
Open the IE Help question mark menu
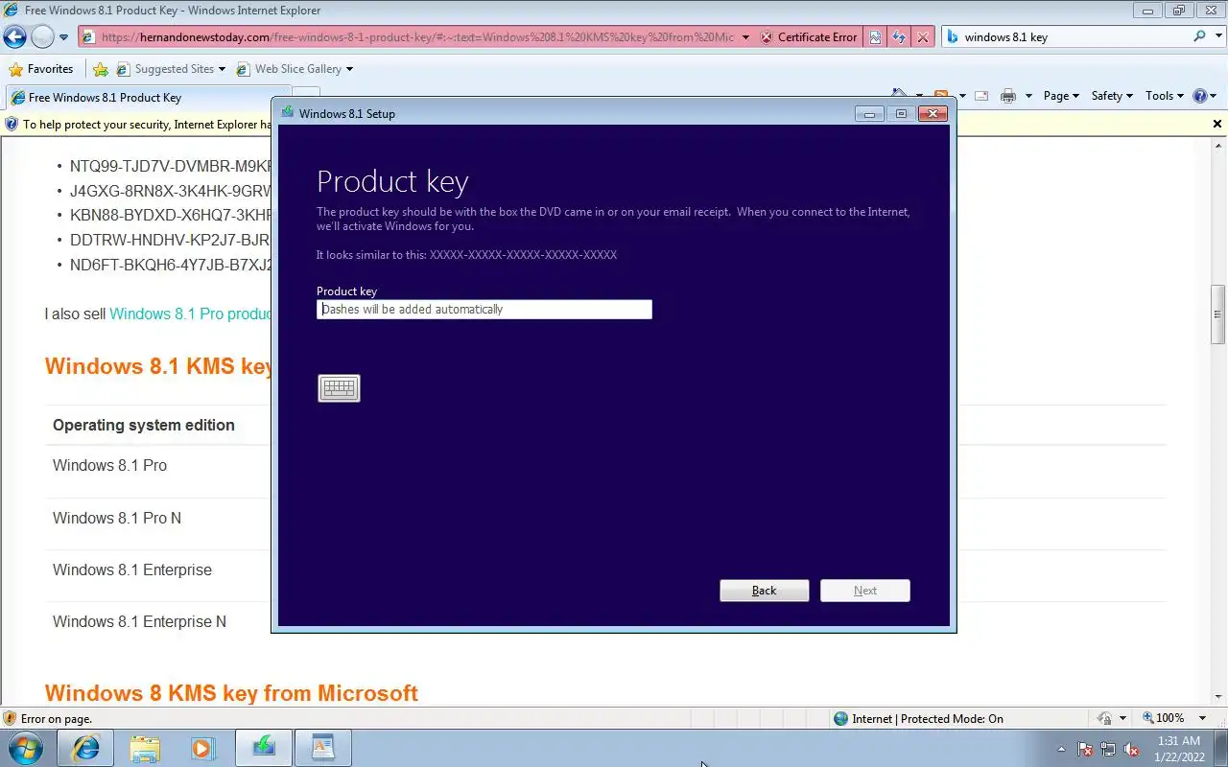click(x=1205, y=96)
